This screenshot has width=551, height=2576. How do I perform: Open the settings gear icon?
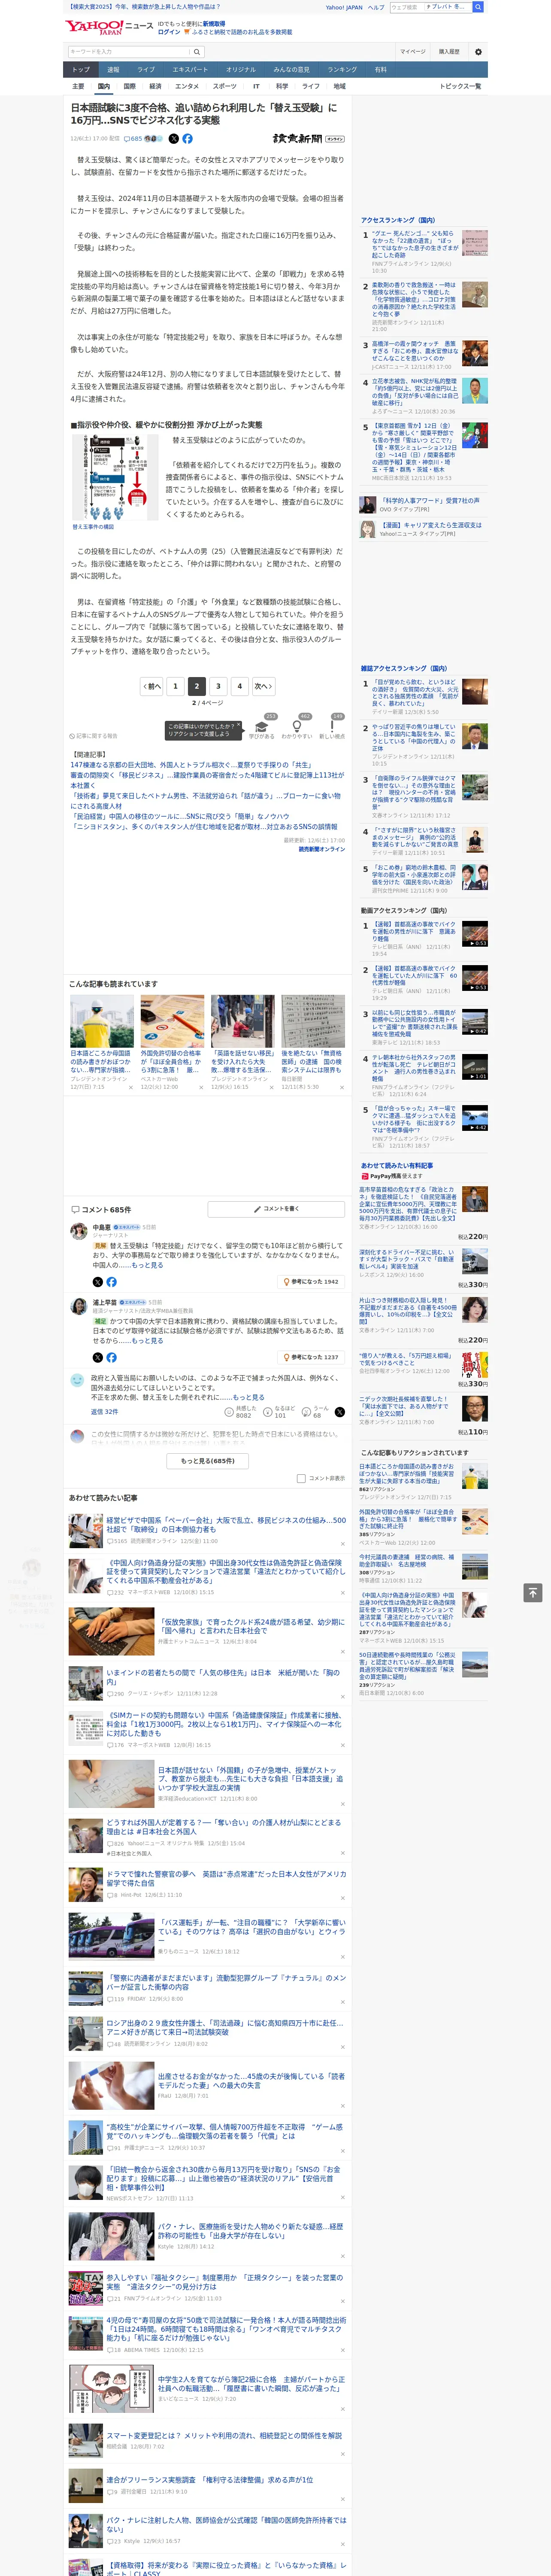click(x=478, y=51)
